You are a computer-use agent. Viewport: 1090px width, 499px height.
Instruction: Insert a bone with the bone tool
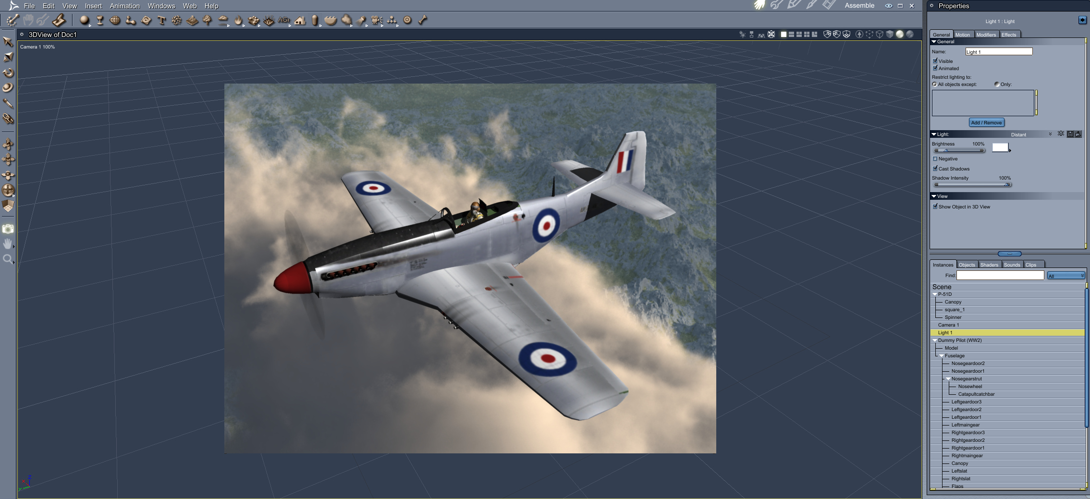[x=423, y=20]
